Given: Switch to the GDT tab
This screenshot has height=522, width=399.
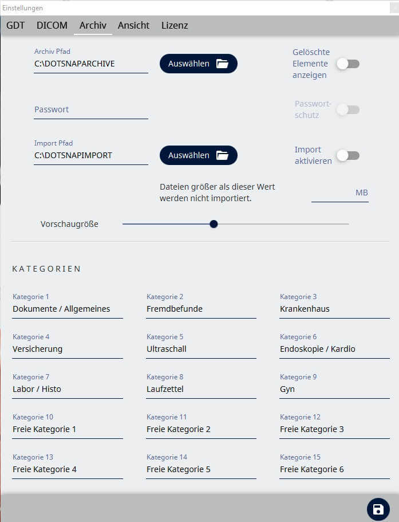Looking at the screenshot, I should 15,25.
